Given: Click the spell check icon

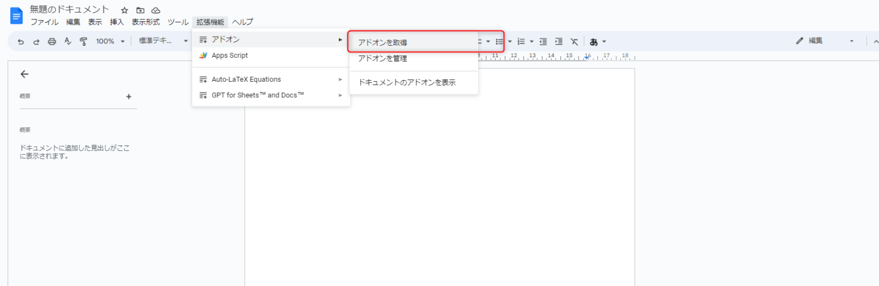Looking at the screenshot, I should point(68,42).
